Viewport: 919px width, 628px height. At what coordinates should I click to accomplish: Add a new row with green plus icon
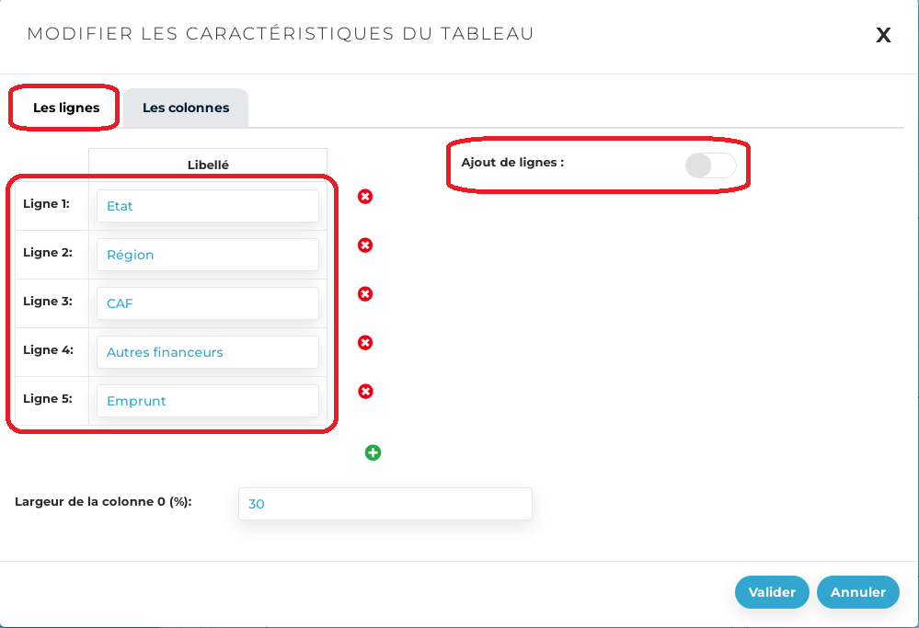[373, 452]
